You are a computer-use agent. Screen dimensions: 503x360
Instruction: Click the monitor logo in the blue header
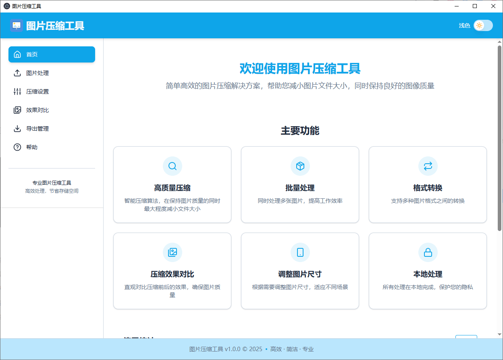(16, 25)
